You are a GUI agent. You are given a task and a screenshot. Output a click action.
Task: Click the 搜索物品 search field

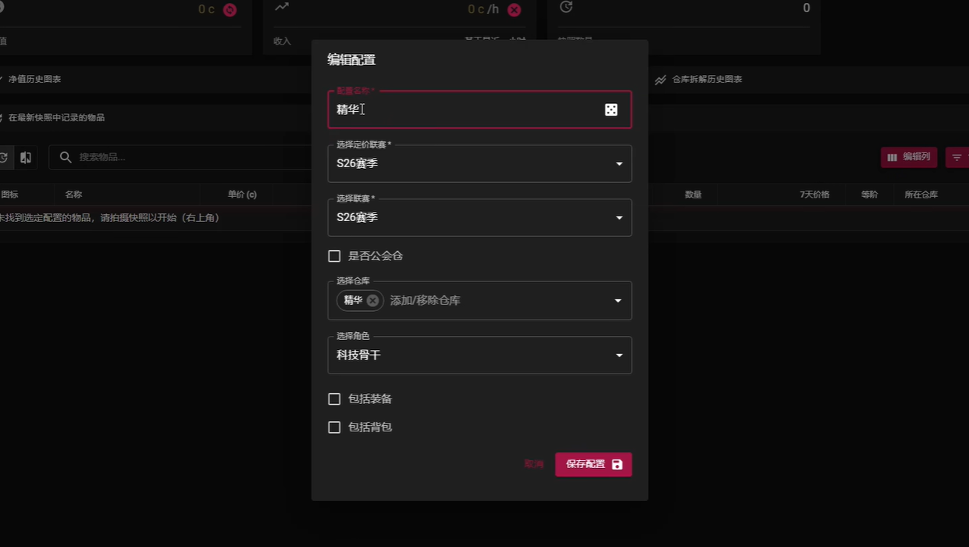[x=181, y=157]
